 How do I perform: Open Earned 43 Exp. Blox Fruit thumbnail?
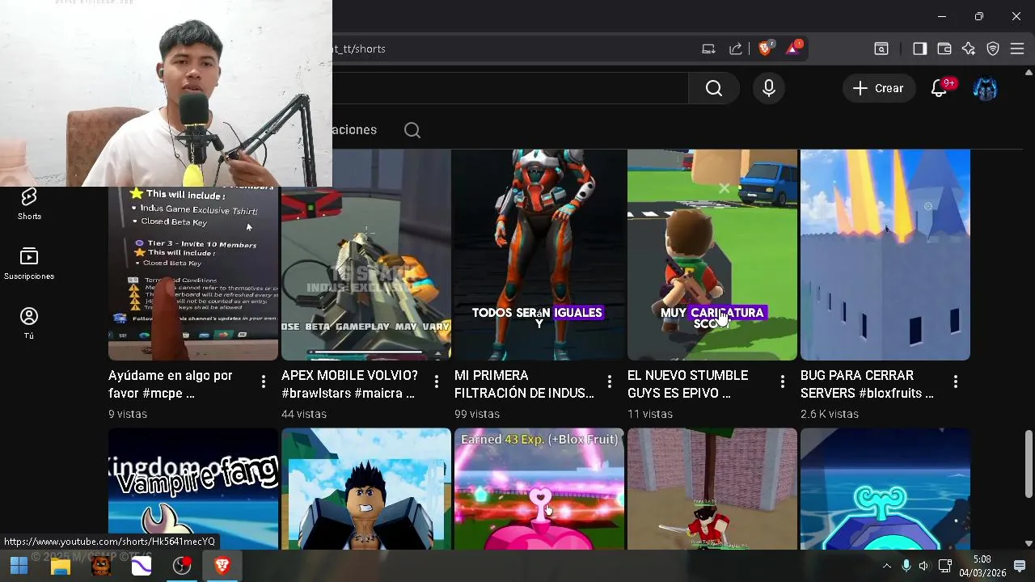click(x=539, y=488)
